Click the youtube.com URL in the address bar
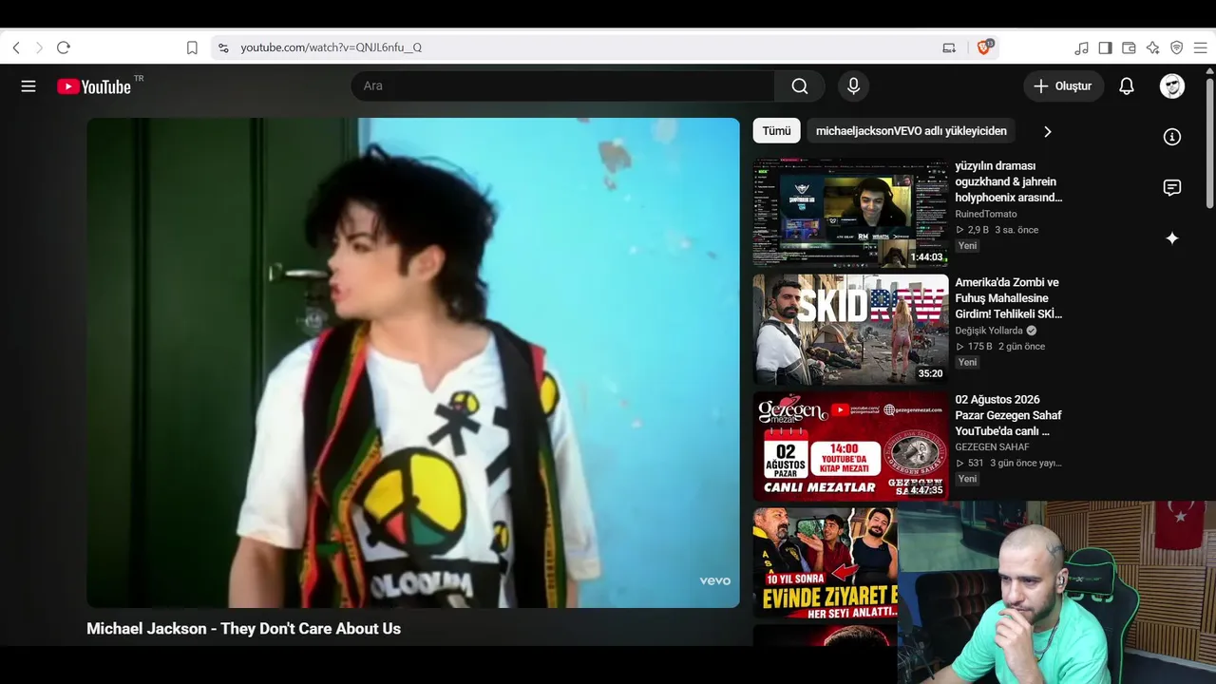Image resolution: width=1216 pixels, height=684 pixels. 331,47
